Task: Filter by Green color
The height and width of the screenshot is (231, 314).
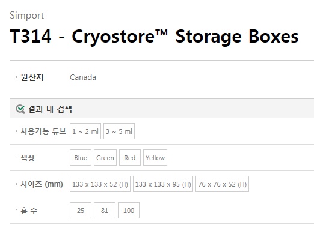Action: [x=105, y=158]
